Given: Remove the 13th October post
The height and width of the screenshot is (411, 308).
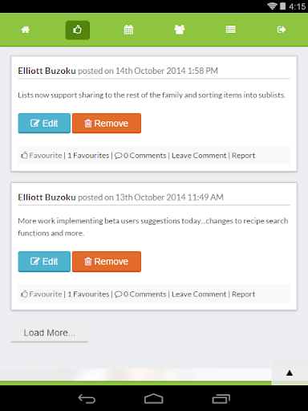Looking at the screenshot, I should coord(107,262).
